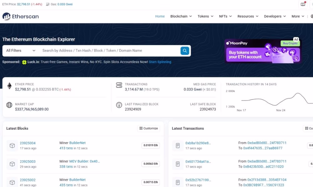
Task: Open To address 0x3BC9B9F7...156C91323
Action: coord(264,185)
